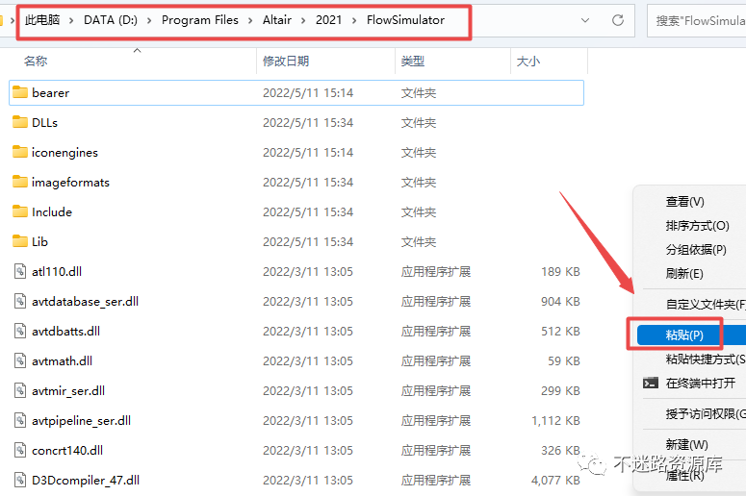Select the avtdatabase_ser.dll file name
Viewport: 746px width, 496px height.
85,302
